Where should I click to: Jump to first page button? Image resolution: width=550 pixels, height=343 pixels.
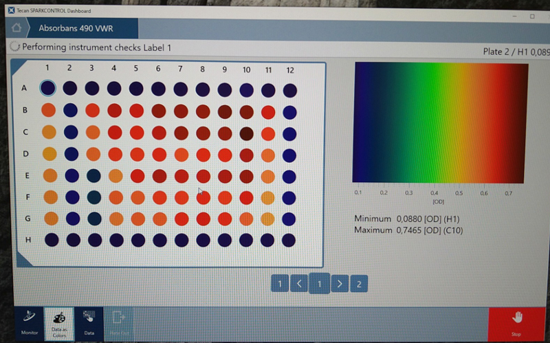(x=279, y=283)
